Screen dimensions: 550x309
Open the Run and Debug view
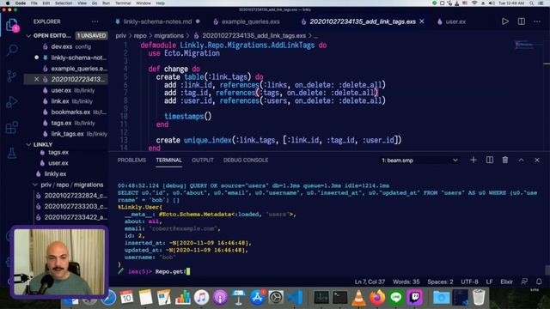pos(12,101)
